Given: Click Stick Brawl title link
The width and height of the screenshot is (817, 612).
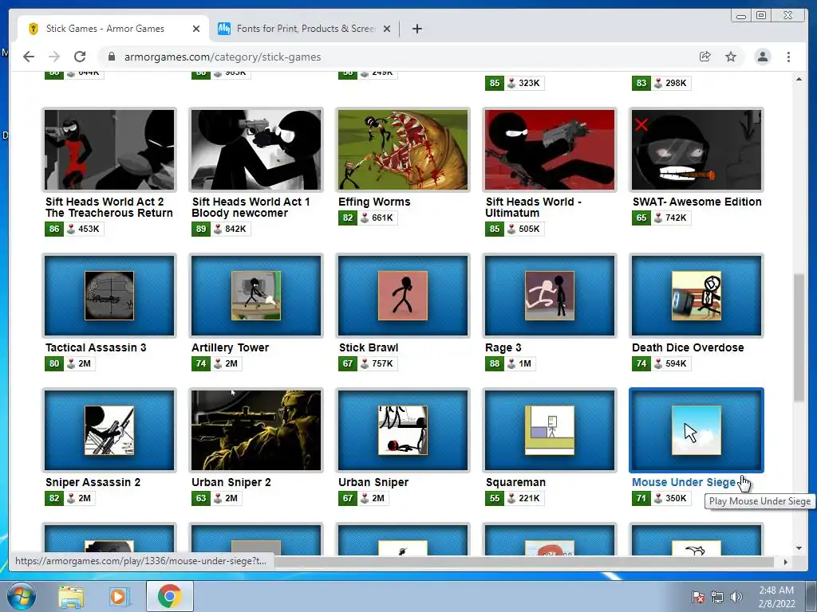Looking at the screenshot, I should 369,347.
